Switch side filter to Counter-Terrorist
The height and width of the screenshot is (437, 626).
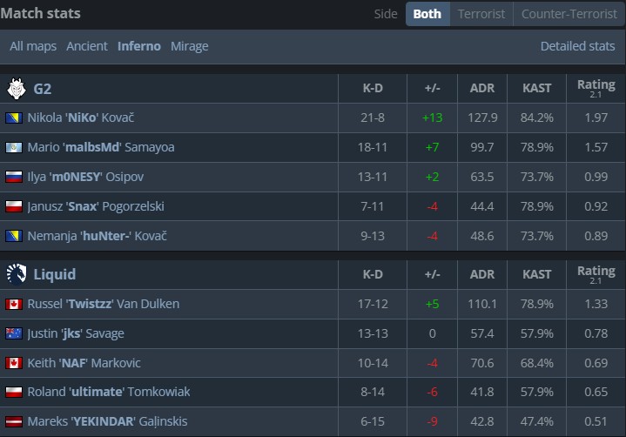(568, 14)
